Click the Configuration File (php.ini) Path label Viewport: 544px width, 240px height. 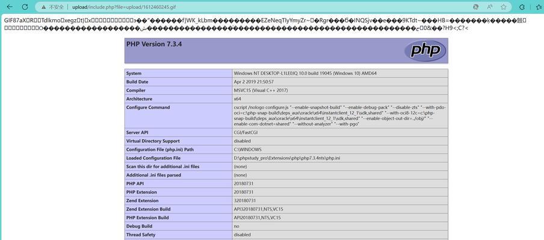(x=160, y=149)
